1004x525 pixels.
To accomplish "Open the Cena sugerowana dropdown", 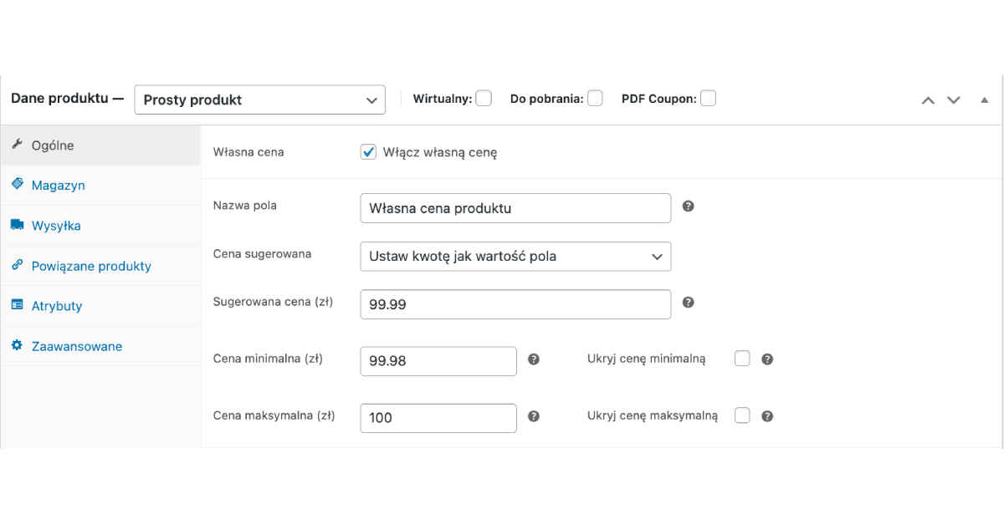I will coord(515,257).
